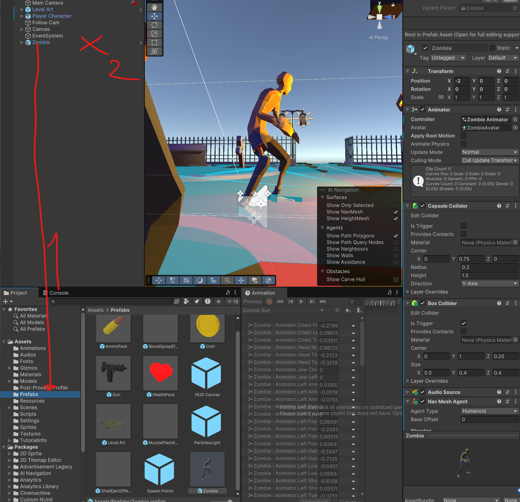Screen dimensions: 520x502
Task: Play the animation preview
Action: click(301, 301)
